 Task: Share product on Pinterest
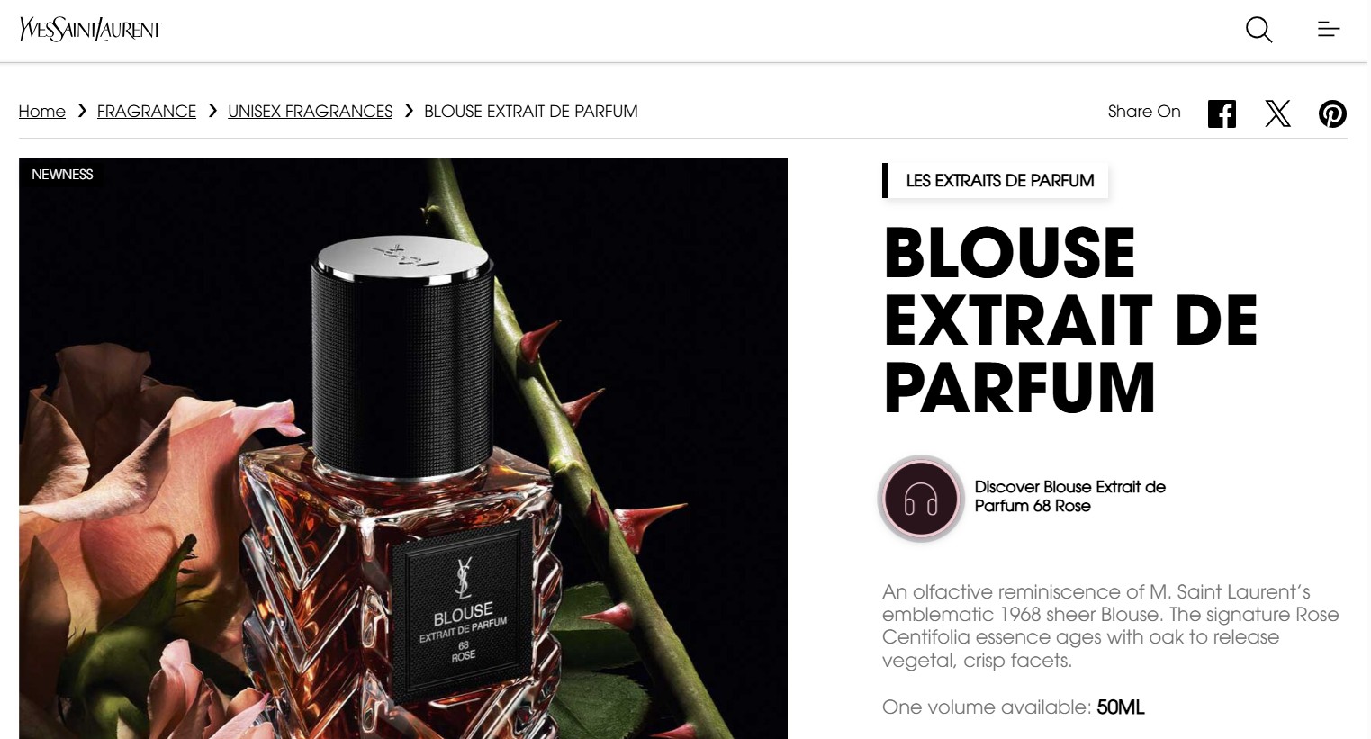[1332, 113]
